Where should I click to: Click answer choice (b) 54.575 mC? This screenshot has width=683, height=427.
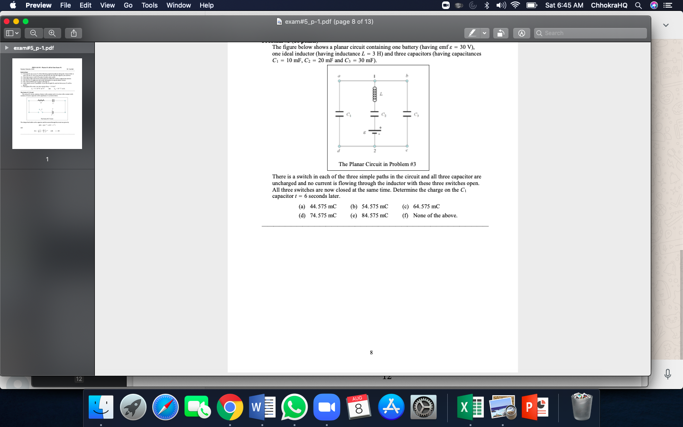click(x=369, y=206)
